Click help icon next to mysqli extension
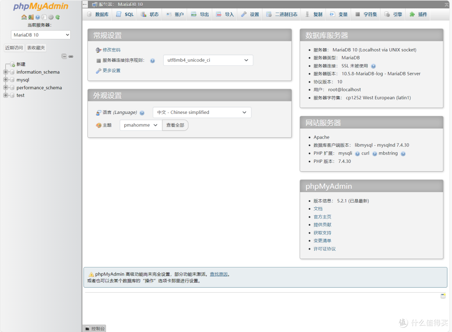The width and height of the screenshot is (452, 332). click(x=357, y=154)
